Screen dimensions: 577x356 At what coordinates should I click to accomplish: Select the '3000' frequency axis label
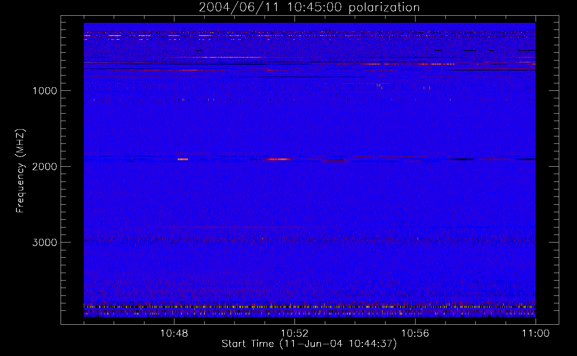click(45, 242)
